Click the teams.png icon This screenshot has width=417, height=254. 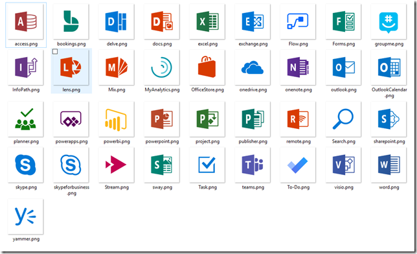click(253, 165)
